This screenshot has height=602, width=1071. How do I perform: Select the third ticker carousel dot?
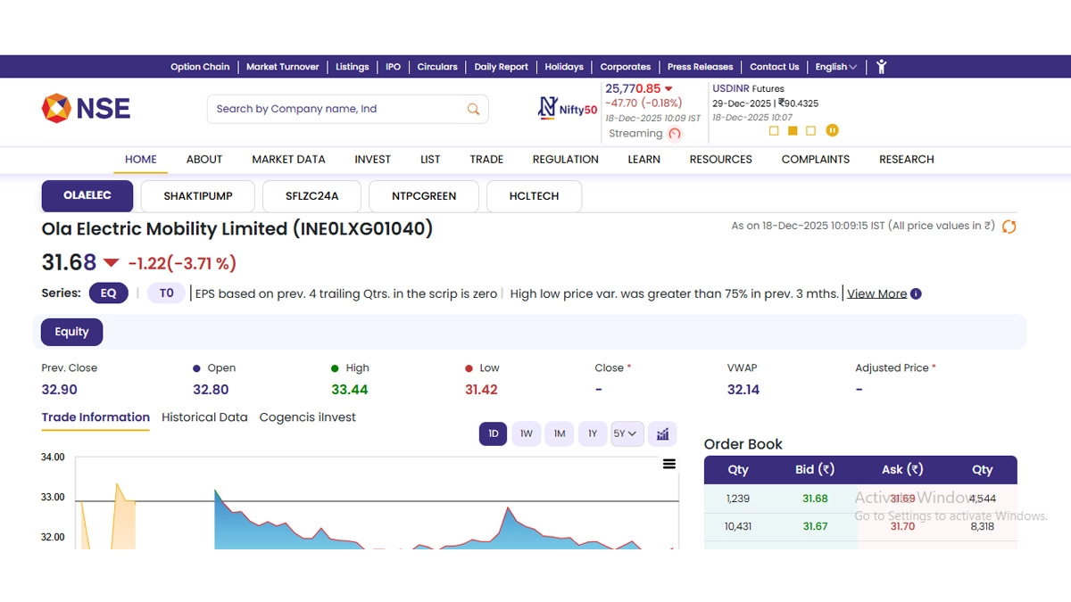click(x=810, y=130)
